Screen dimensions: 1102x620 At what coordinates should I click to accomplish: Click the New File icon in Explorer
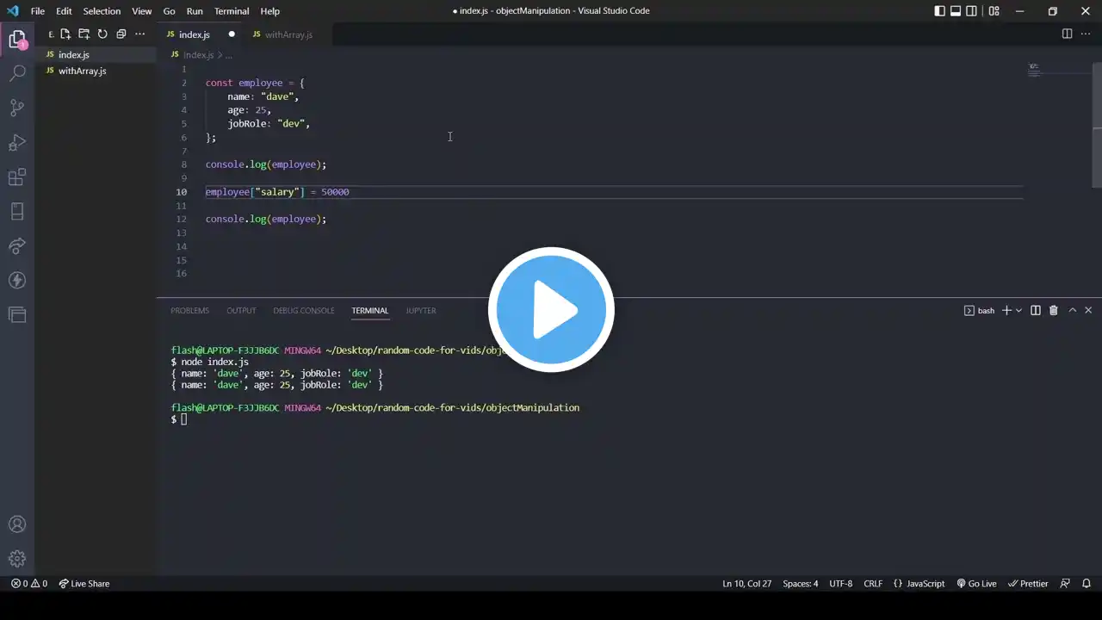[65, 34]
